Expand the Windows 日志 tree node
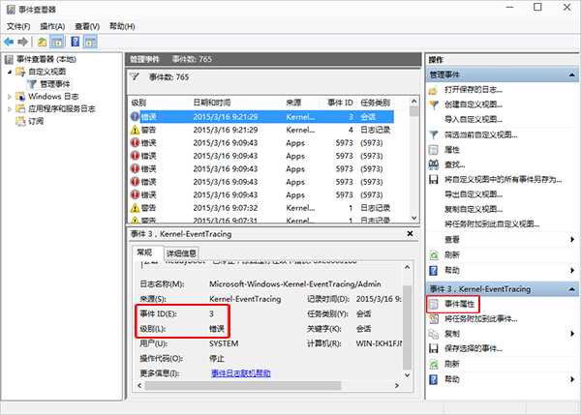This screenshot has height=415, width=581. pyautogui.click(x=10, y=97)
